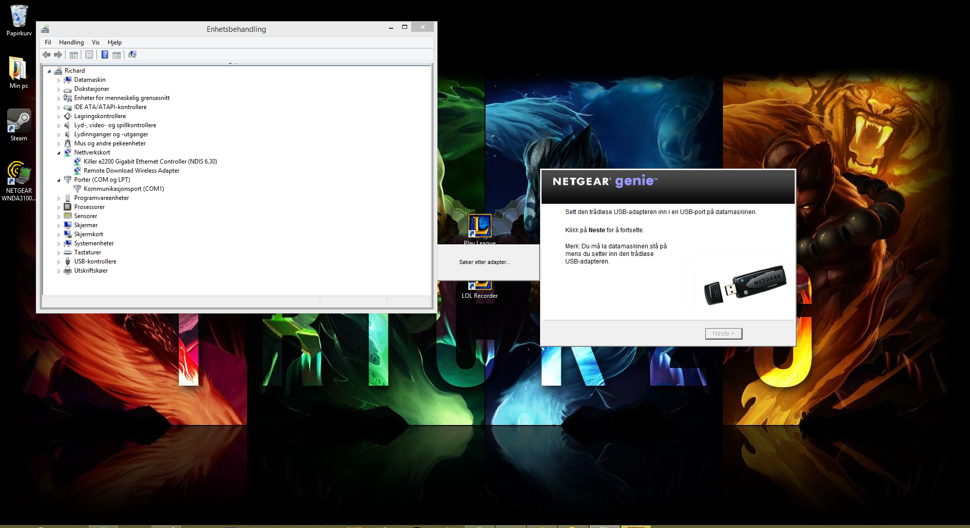Open the Vis menu
The width and height of the screenshot is (970, 528).
[x=95, y=42]
